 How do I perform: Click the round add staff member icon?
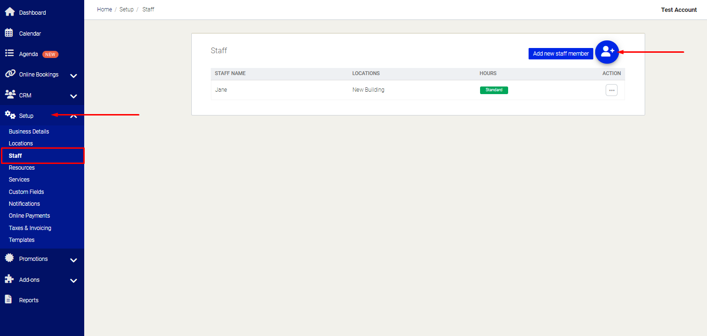(607, 52)
